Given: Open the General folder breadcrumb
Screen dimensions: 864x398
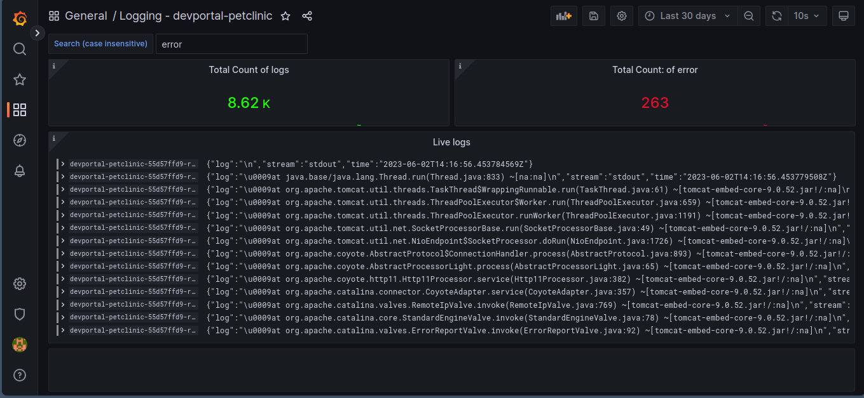Looking at the screenshot, I should 86,16.
